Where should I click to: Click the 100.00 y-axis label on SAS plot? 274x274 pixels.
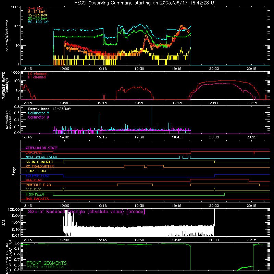click(x=14, y=210)
